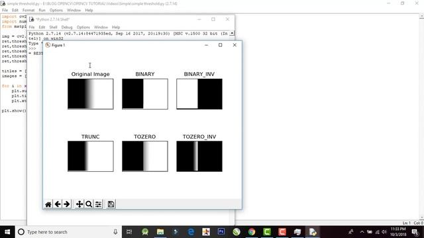Open the green Camtasia taskbar icon

[x=267, y=232]
